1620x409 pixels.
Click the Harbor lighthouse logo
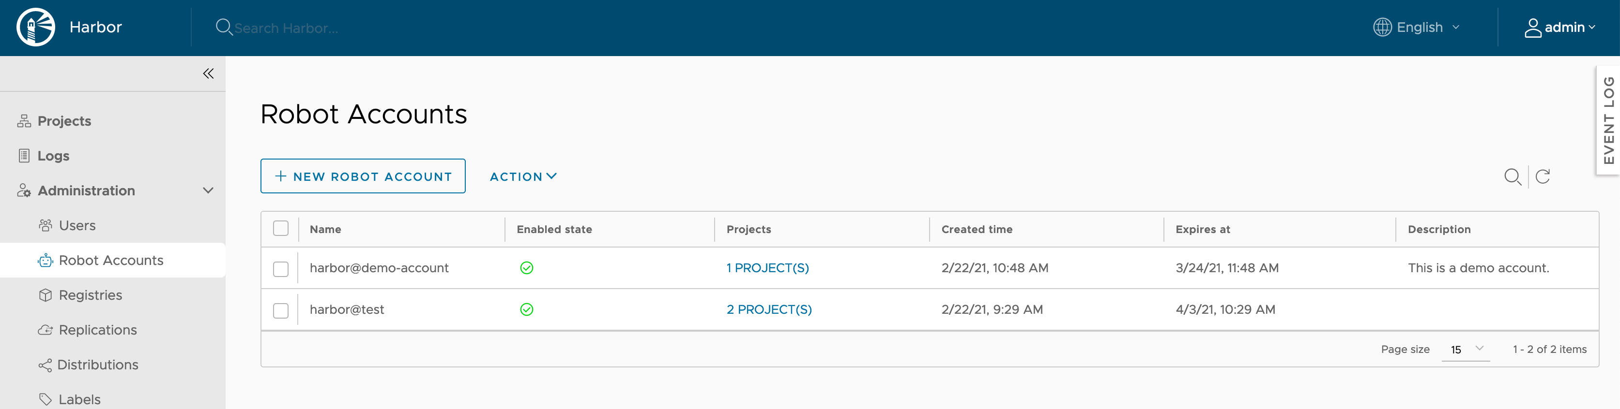(x=36, y=27)
